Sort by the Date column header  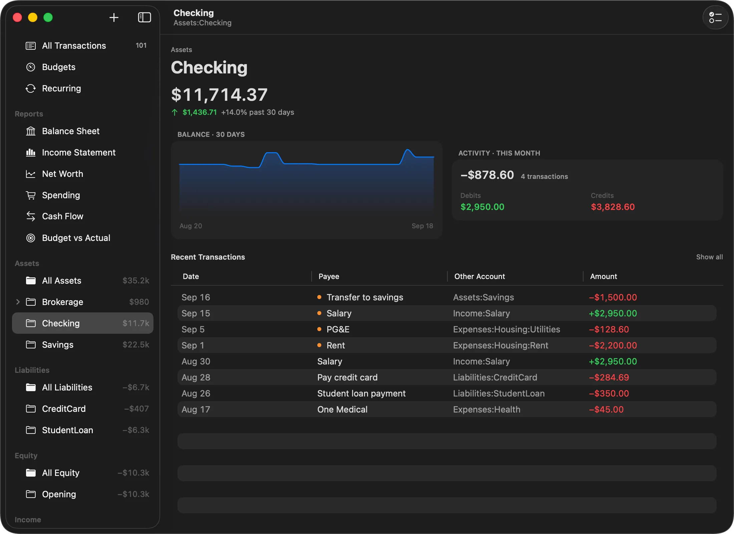(x=191, y=276)
